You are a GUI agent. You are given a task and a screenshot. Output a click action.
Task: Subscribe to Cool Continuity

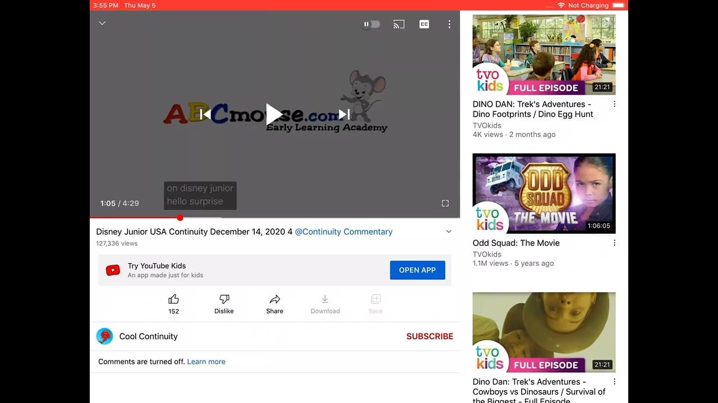pos(430,336)
